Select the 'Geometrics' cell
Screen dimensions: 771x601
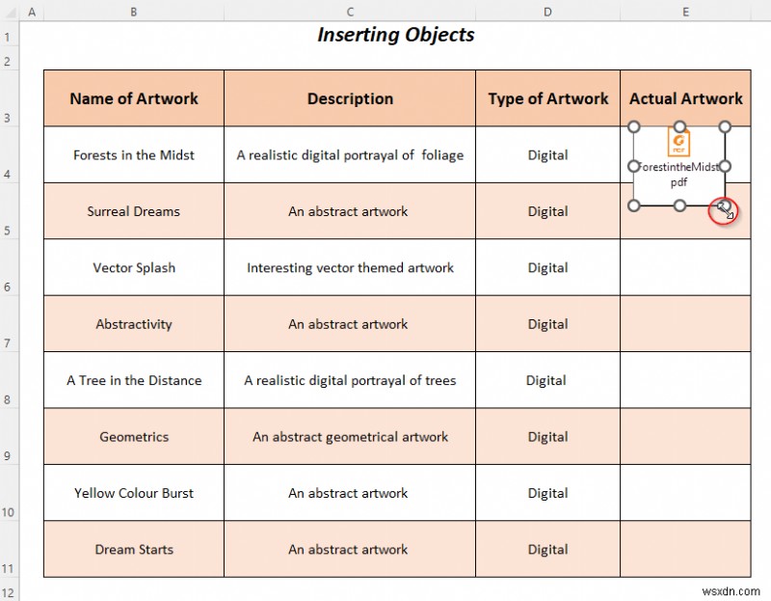coord(134,436)
